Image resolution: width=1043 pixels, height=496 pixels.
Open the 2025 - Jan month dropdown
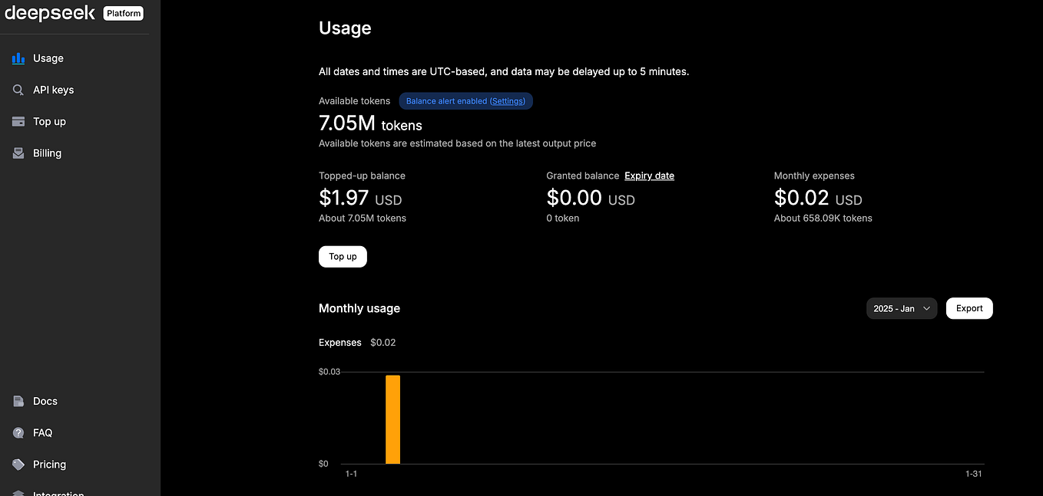pos(901,308)
